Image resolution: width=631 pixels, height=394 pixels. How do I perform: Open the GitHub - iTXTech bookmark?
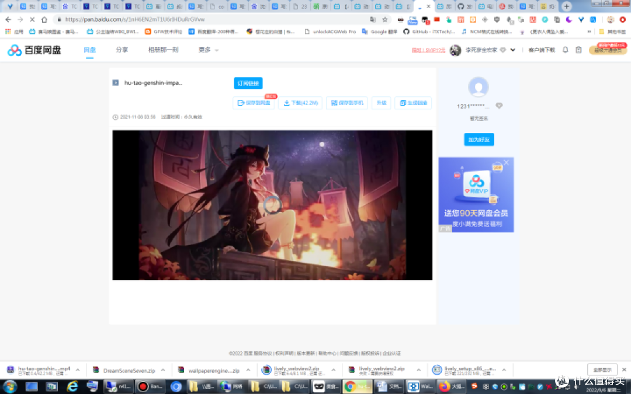pos(429,32)
